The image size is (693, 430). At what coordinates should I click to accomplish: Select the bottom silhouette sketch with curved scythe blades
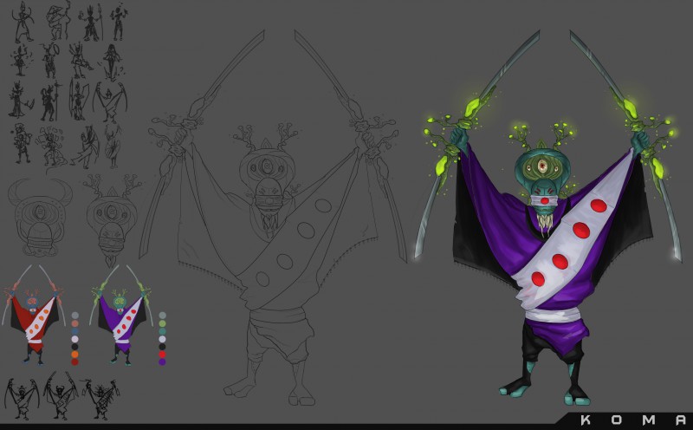click(x=22, y=399)
